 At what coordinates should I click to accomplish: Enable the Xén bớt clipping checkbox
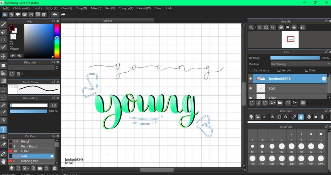coord(279,70)
